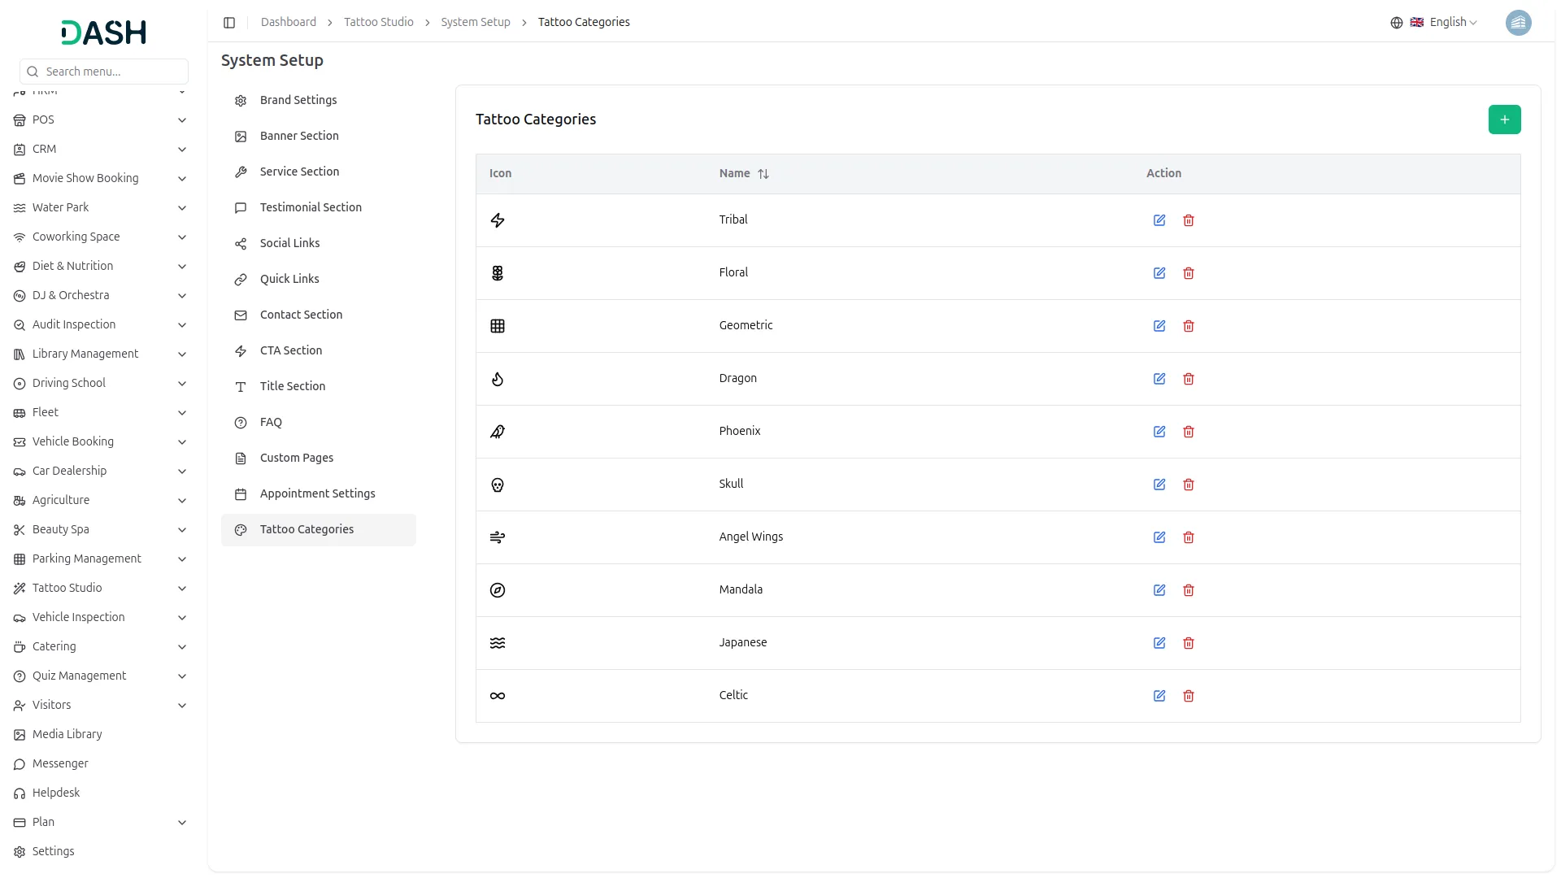Click the Search menu input field
The height and width of the screenshot is (878, 1561).
tap(112, 72)
